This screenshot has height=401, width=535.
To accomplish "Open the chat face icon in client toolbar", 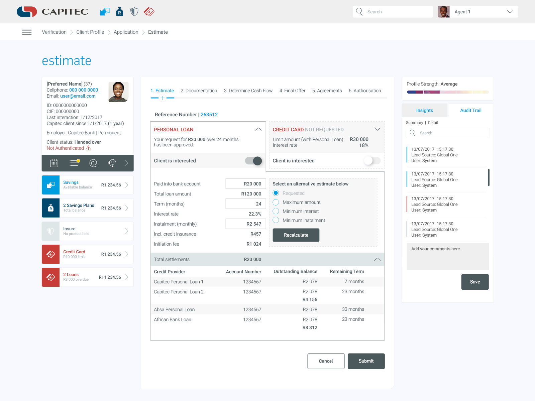I will (112, 163).
